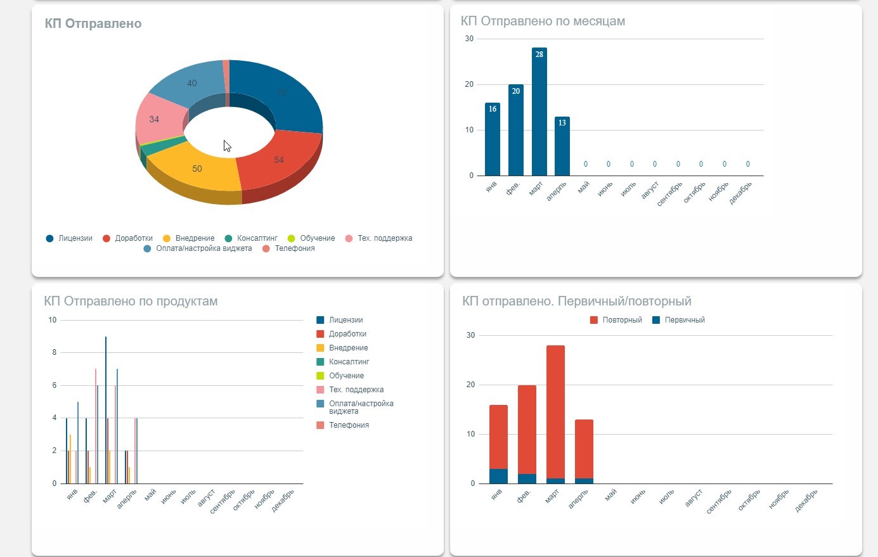Click 'Тех. поддержка' in the donut chart legend
This screenshot has height=557, width=878.
[378, 238]
